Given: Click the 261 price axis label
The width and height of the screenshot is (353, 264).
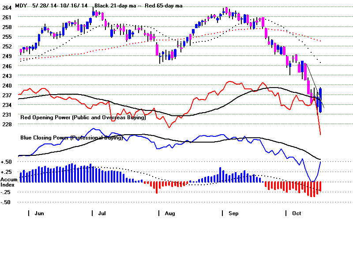Looking at the screenshot, I should point(7,17).
